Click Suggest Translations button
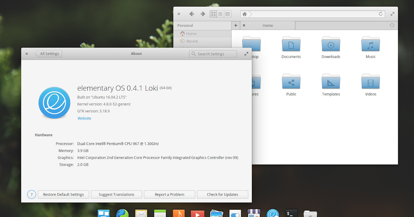Viewport: 414px width, 217px height. [x=117, y=194]
